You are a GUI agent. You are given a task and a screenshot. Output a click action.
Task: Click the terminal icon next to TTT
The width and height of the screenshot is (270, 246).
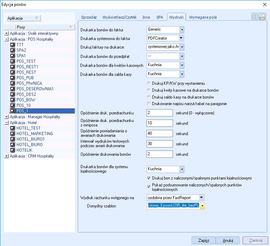[12, 45]
